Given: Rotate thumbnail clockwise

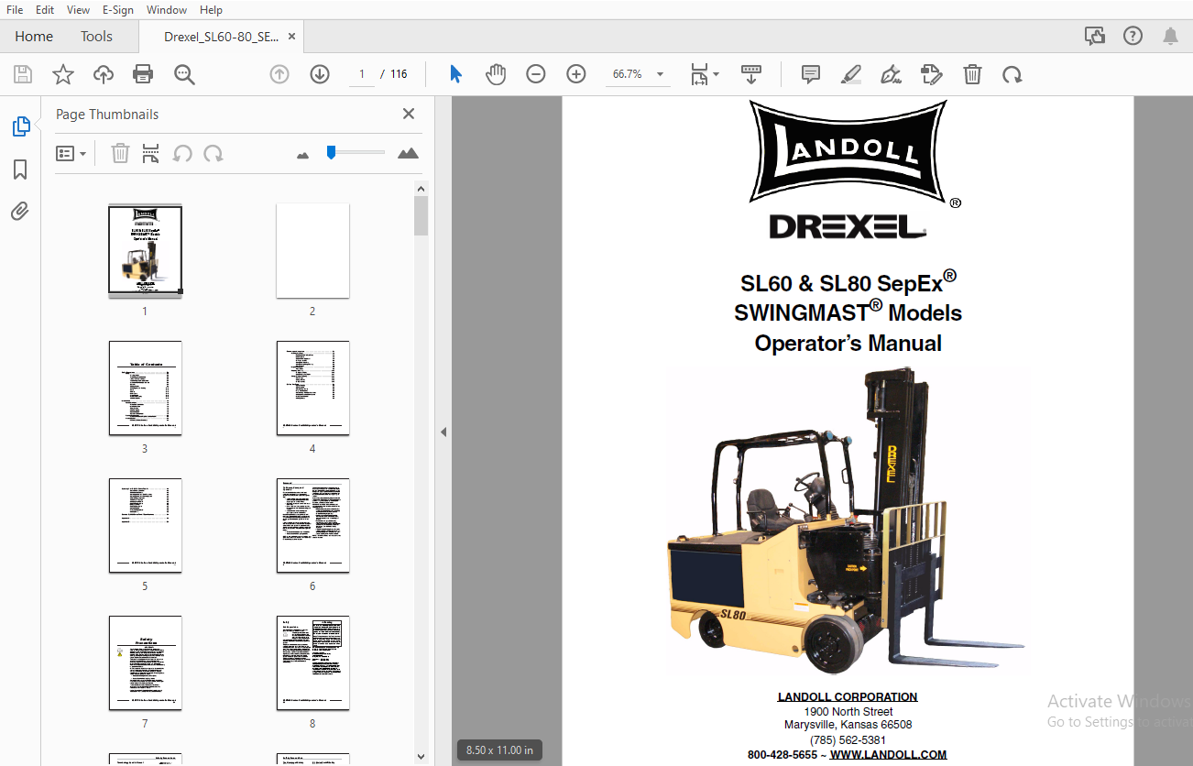Looking at the screenshot, I should tap(213, 153).
